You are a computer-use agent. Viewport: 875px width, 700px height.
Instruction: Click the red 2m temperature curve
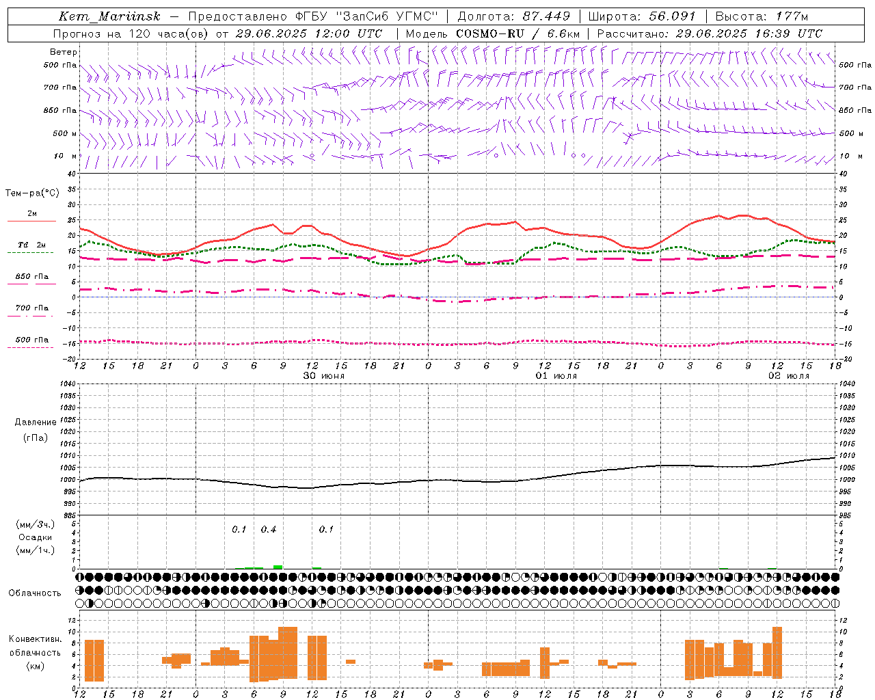457,236
